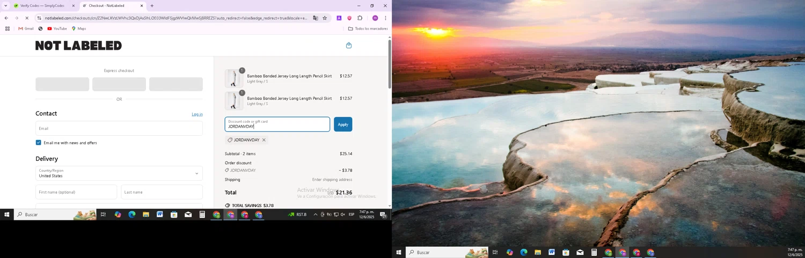
Task: Open Calculator in left taskbar
Action: pos(202,215)
